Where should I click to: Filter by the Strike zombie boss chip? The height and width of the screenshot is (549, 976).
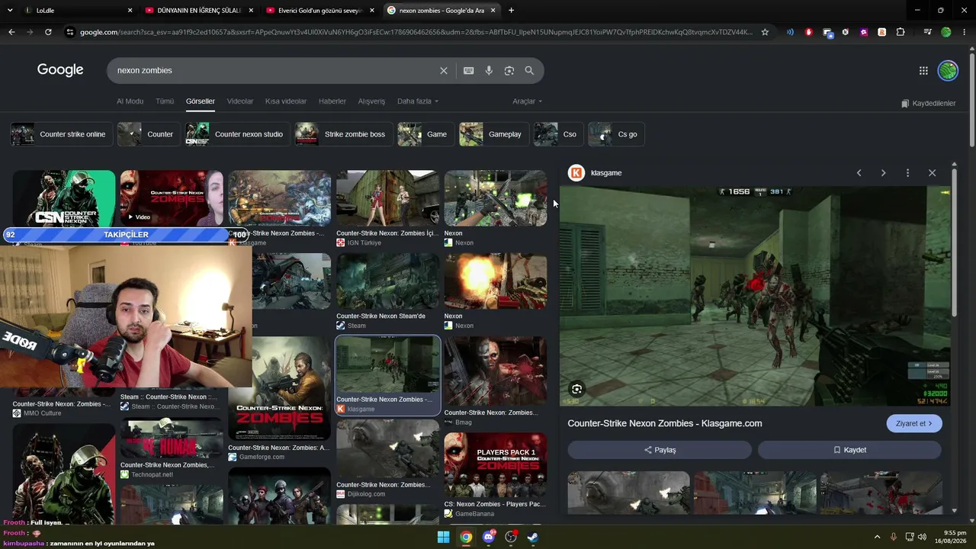pos(343,134)
